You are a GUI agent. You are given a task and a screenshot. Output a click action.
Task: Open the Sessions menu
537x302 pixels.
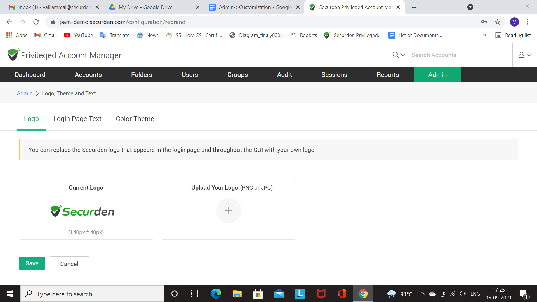tap(334, 75)
